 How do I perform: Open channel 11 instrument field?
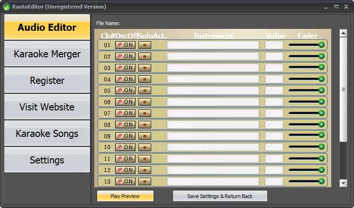pyautogui.click(x=213, y=159)
